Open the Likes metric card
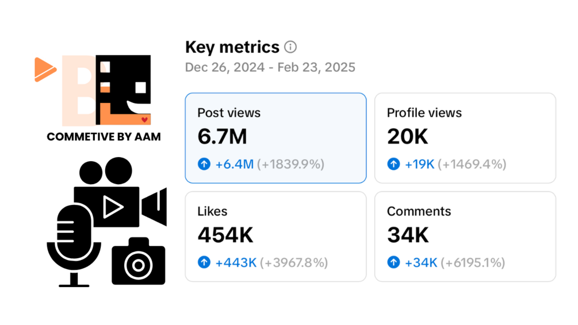Viewport: 578px width, 325px height. pyautogui.click(x=275, y=236)
